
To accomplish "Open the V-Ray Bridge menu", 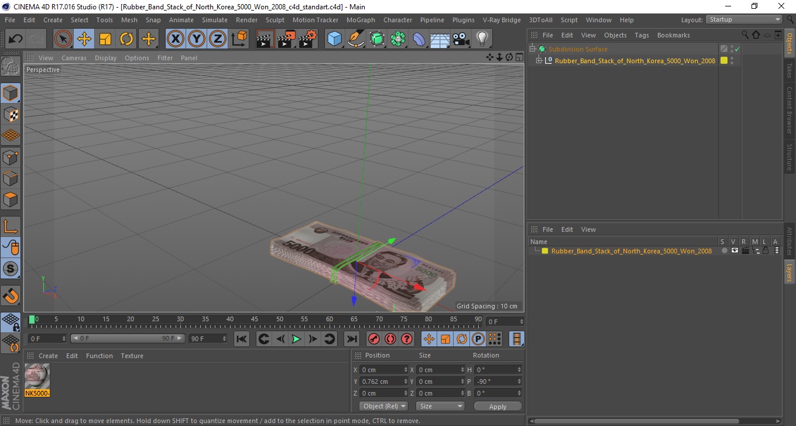I will (x=502, y=20).
